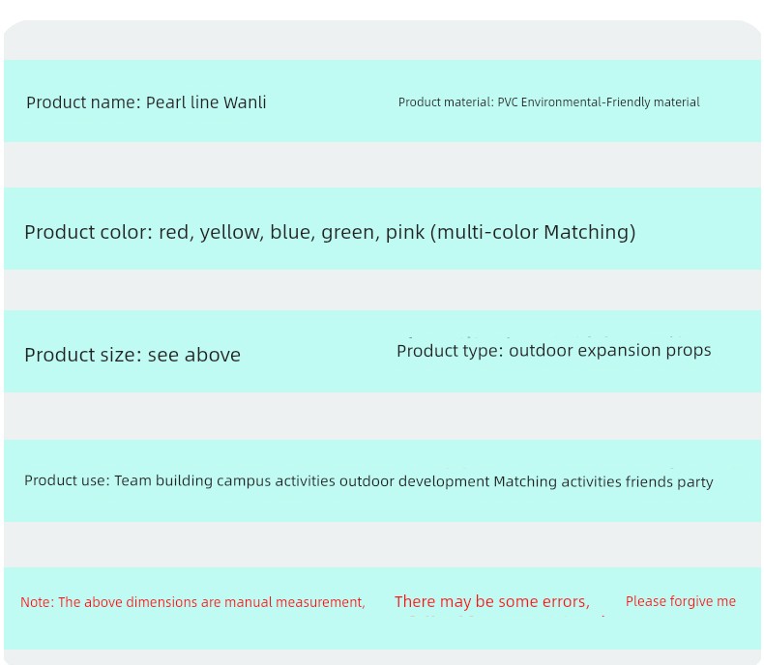The height and width of the screenshot is (665, 764).
Task: Select the Product color text line
Action: tap(330, 232)
